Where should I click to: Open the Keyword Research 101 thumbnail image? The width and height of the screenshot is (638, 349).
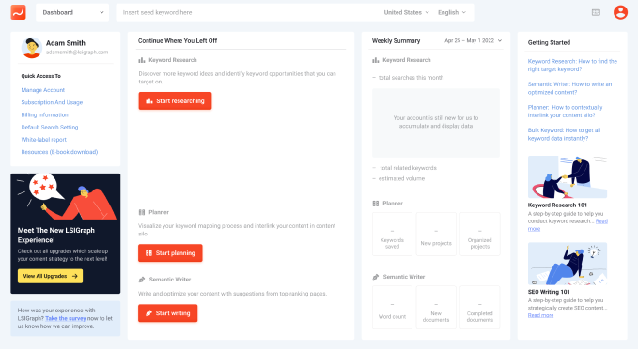pos(568,176)
